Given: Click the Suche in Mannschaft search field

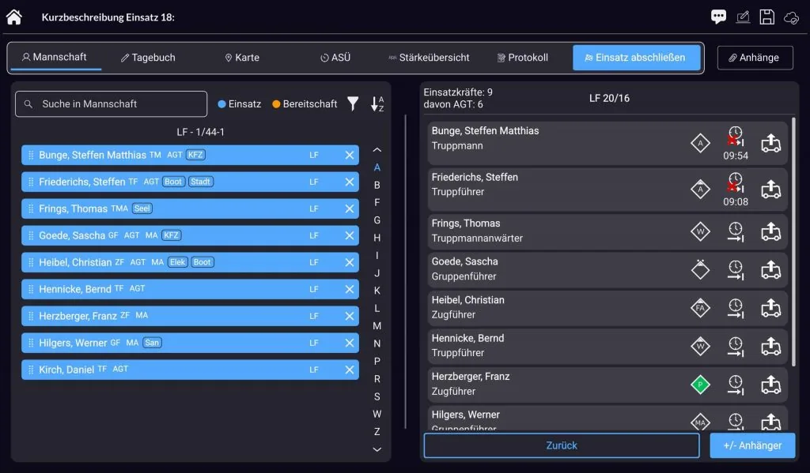Looking at the screenshot, I should point(111,104).
